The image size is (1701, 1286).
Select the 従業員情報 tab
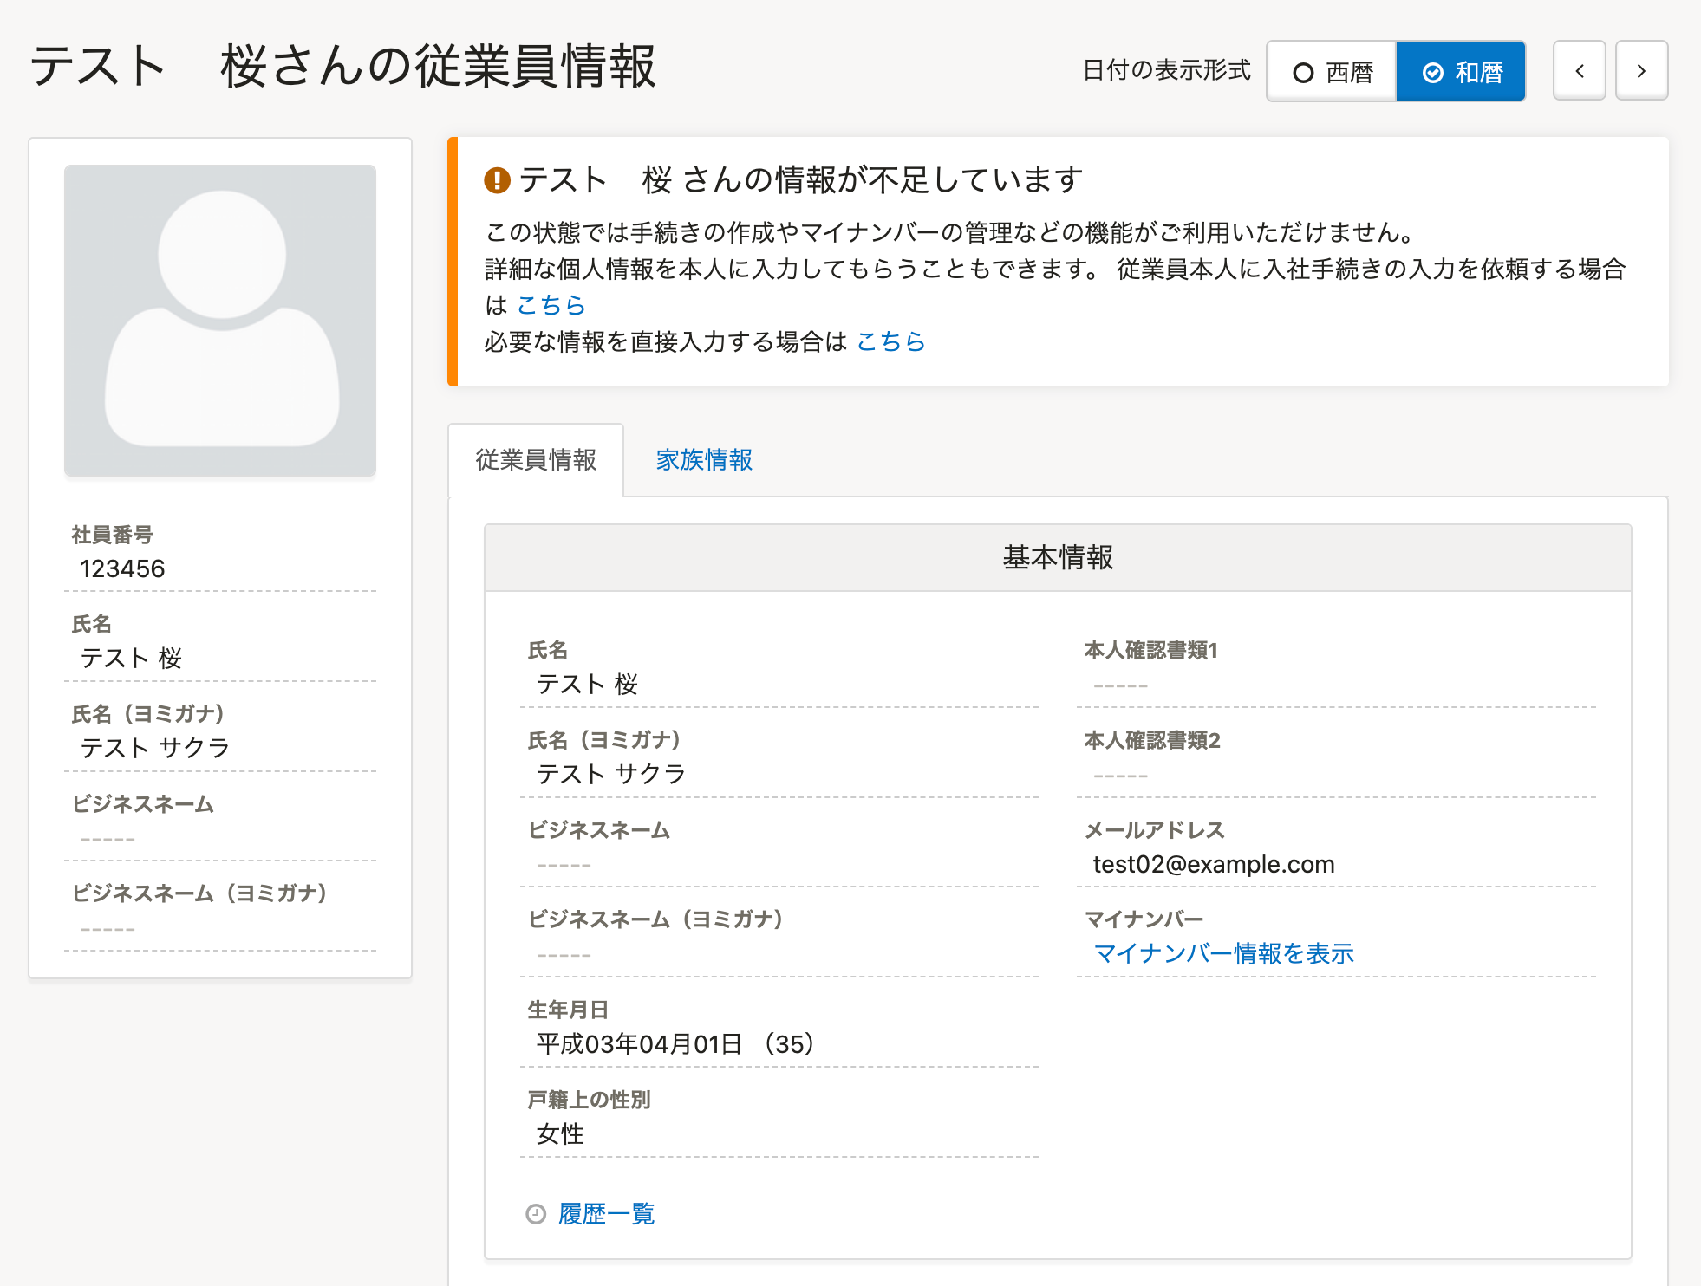tap(536, 460)
